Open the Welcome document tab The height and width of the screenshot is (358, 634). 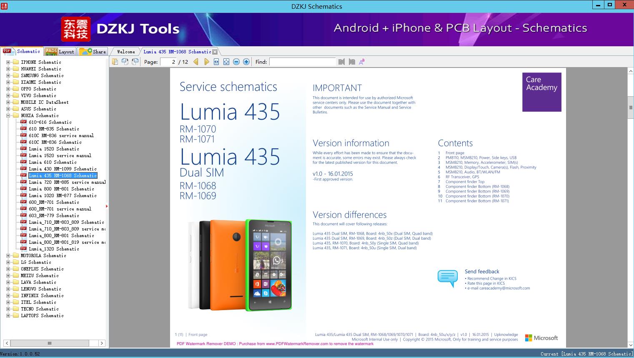pyautogui.click(x=126, y=52)
